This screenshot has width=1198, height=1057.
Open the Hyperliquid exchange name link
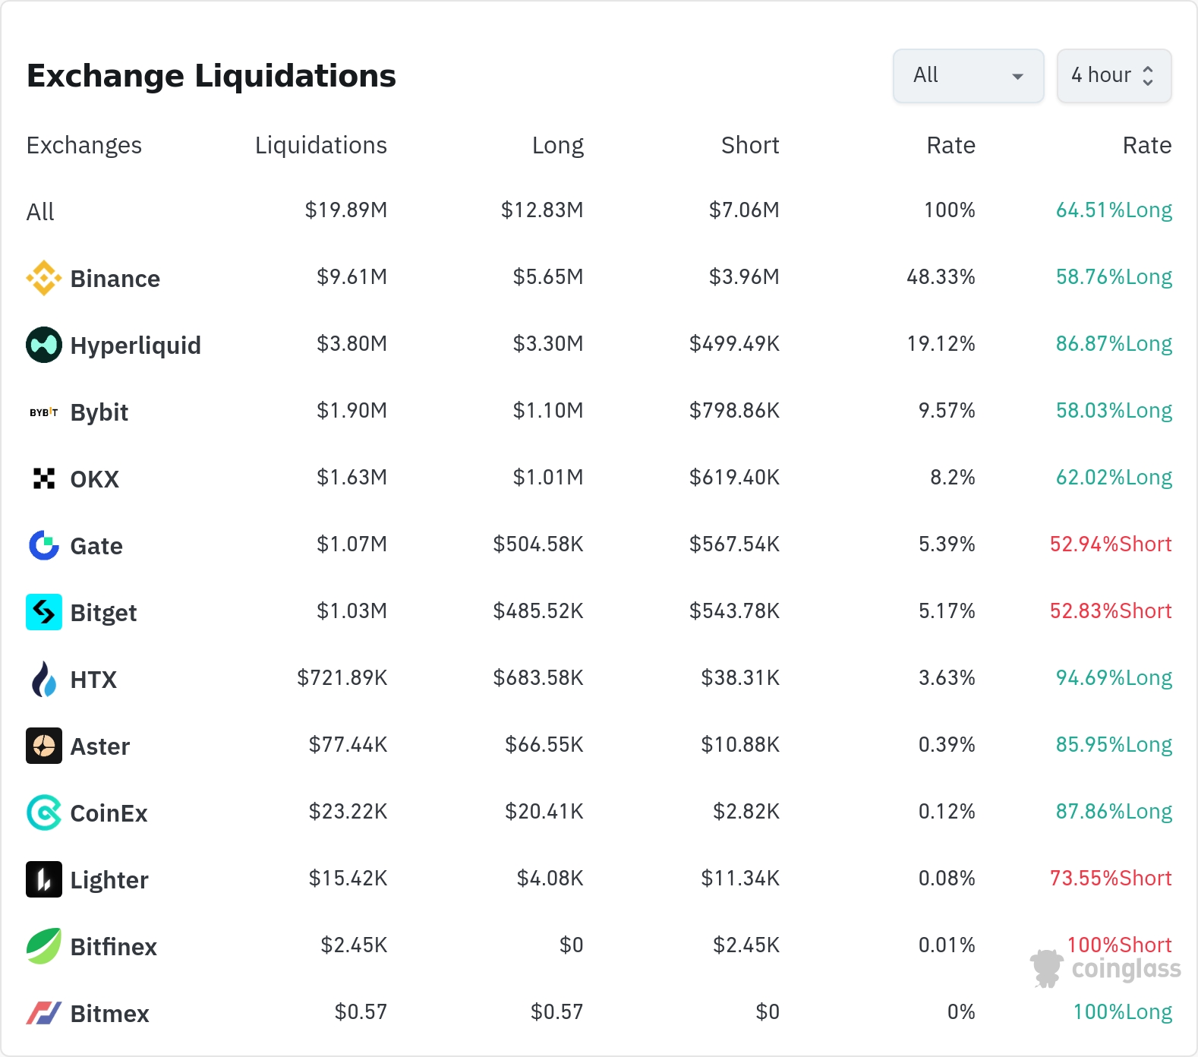(135, 345)
